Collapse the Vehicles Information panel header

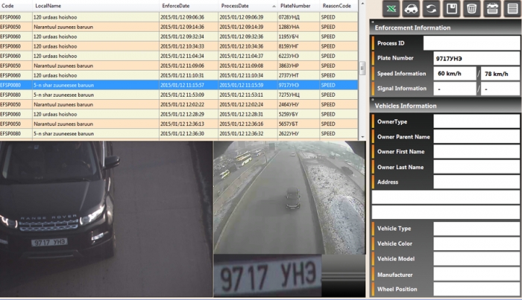pyautogui.click(x=445, y=106)
